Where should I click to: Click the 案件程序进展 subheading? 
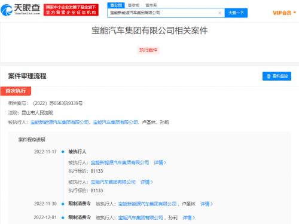32,140
